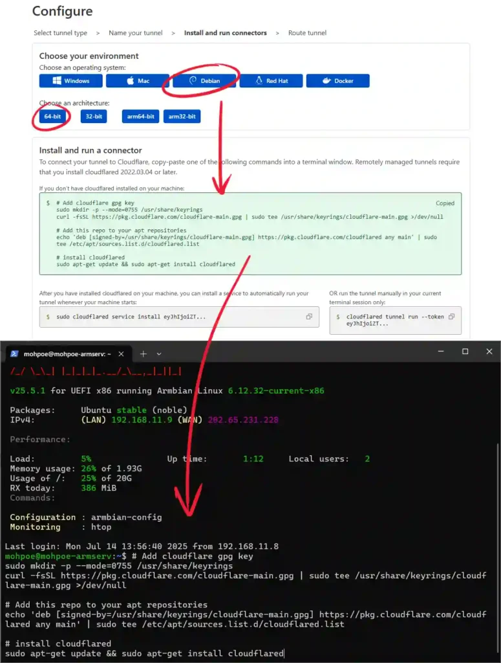Viewport: 501px width, 663px height.
Task: Close the terminal window
Action: click(x=489, y=352)
